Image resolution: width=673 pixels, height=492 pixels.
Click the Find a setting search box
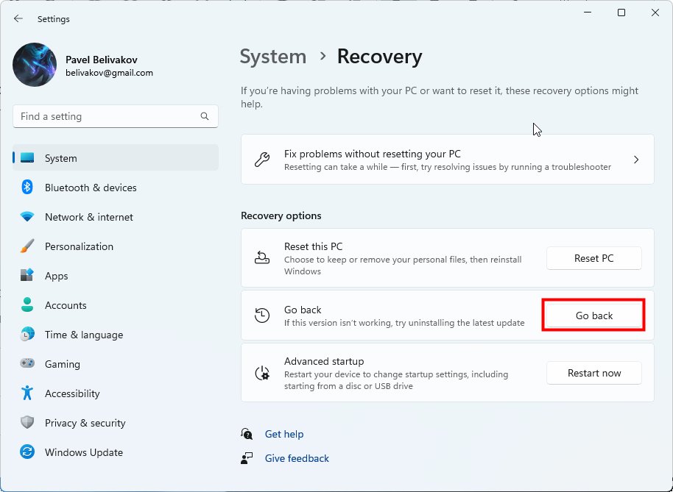click(x=116, y=116)
